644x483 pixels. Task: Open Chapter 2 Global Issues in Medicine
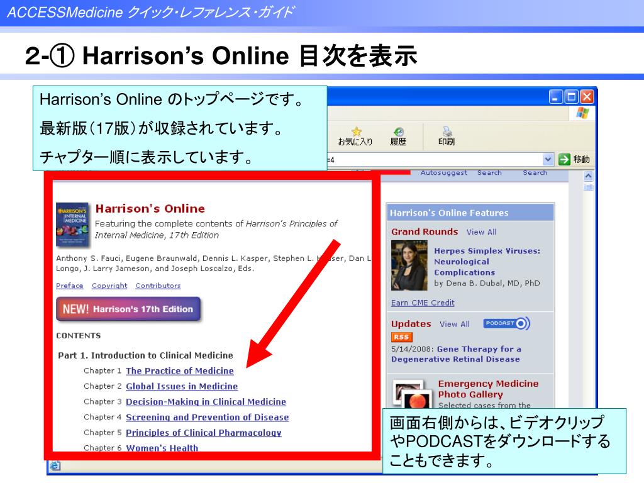(182, 387)
